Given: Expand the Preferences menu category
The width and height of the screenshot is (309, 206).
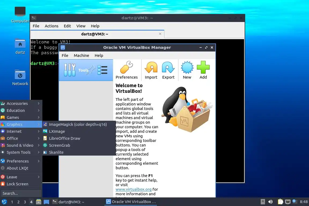Looking at the screenshot, I should click(x=21, y=161).
